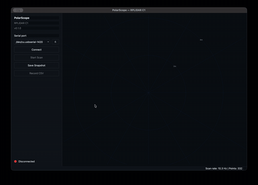The image size is (258, 185).
Task: Click the PolarScope heading in sidebar
Action: pyautogui.click(x=22, y=18)
